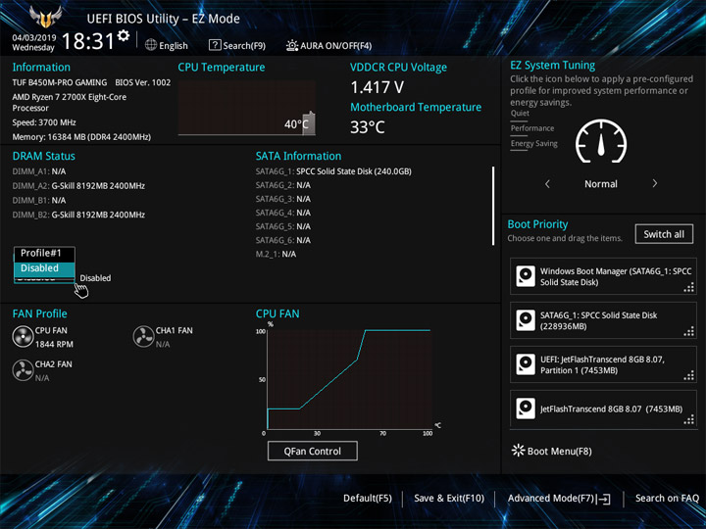
Task: Select JetFlashTranscend 8GB 8.07 (7453MB) disk icon
Action: pos(526,409)
